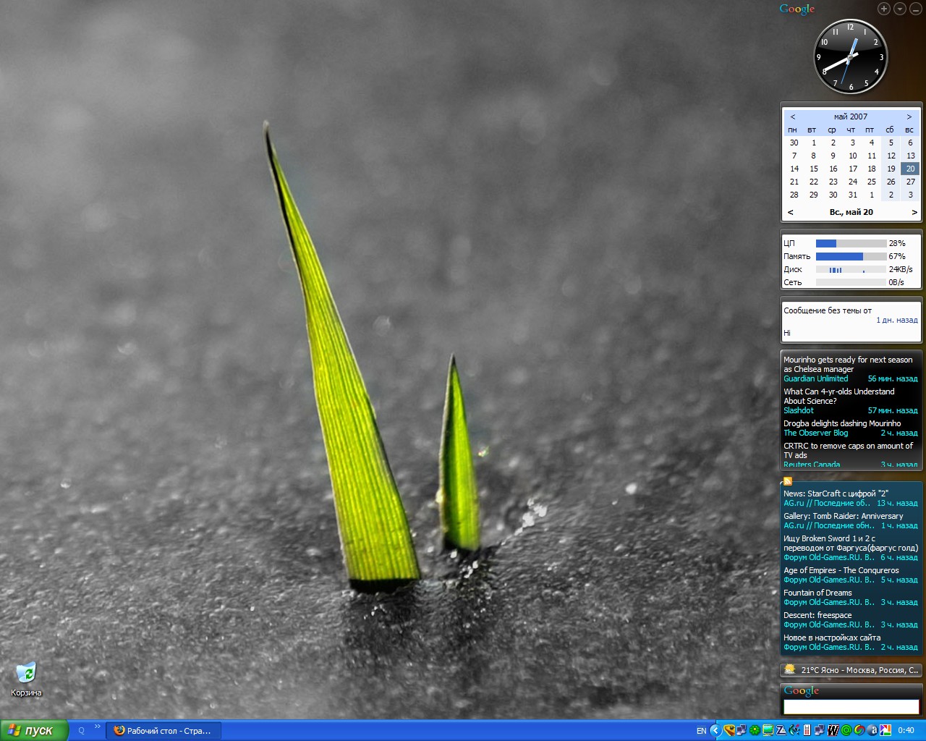
Task: Open the Корзина recycle bin icon
Action: point(26,674)
